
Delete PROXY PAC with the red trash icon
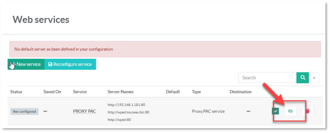[x=307, y=111]
